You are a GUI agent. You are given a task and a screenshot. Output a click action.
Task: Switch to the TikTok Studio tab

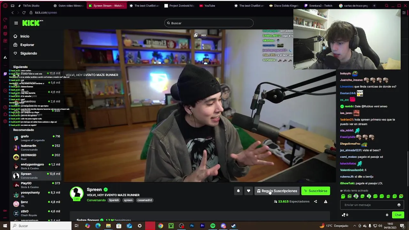(x=31, y=5)
